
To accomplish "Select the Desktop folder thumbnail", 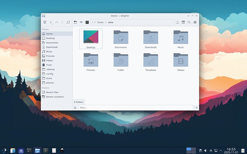I will coord(91,39).
